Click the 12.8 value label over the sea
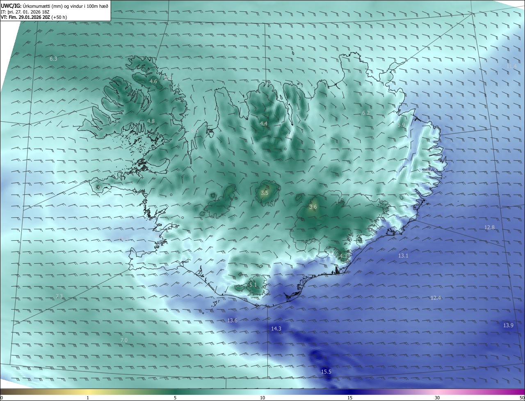This screenshot has height=401, width=525. (489, 228)
